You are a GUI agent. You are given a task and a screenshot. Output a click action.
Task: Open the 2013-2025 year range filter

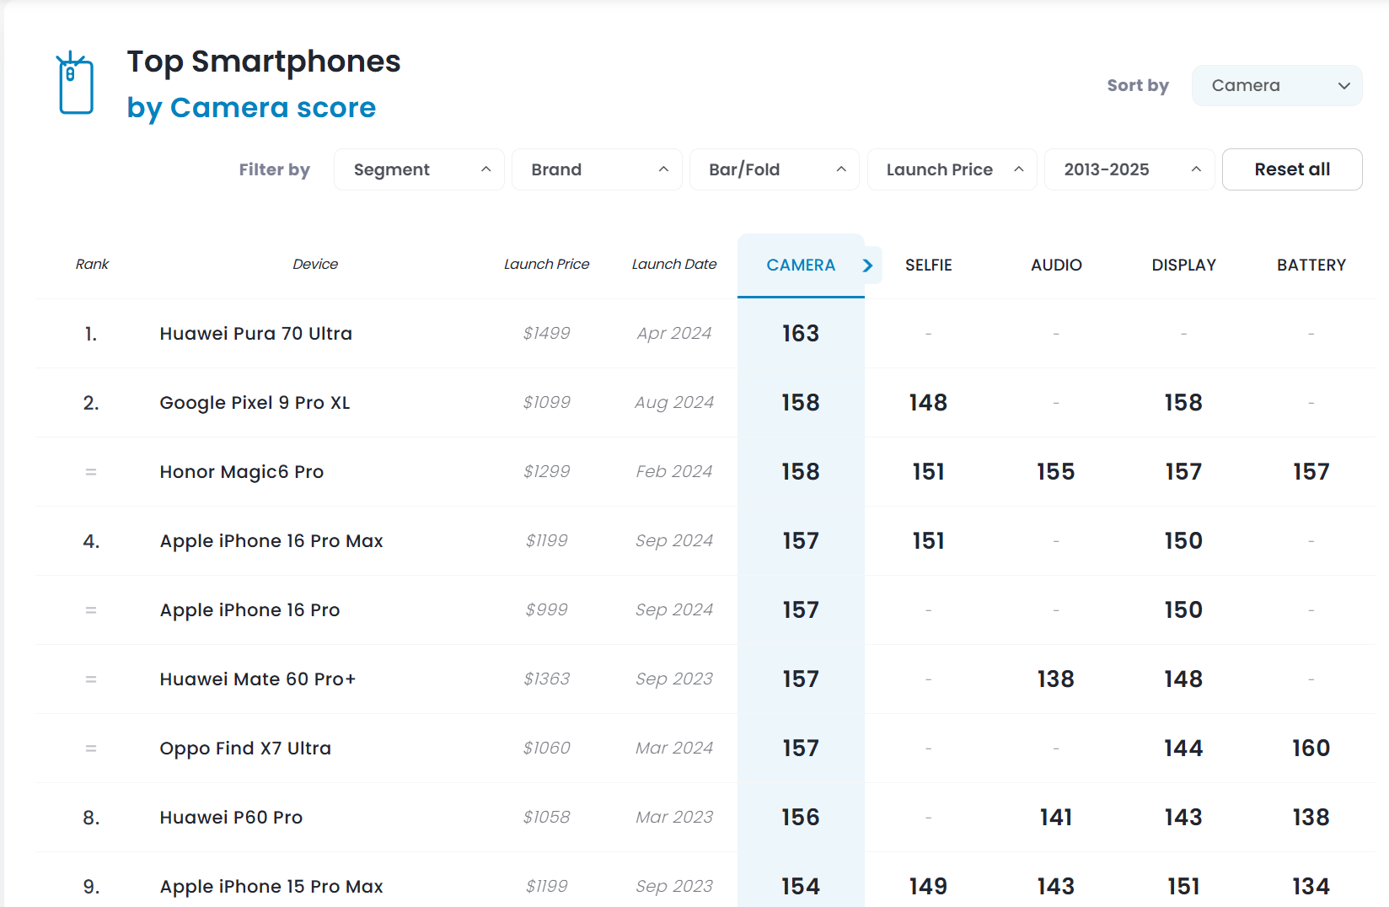pyautogui.click(x=1129, y=170)
